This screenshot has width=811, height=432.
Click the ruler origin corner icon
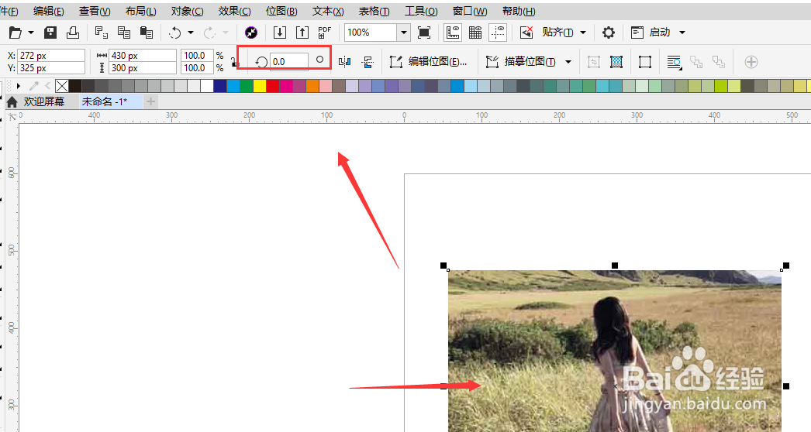[12, 118]
